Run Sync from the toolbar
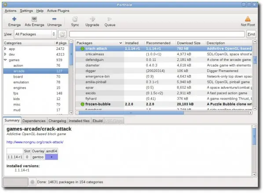264x193 pixels. click(x=75, y=19)
